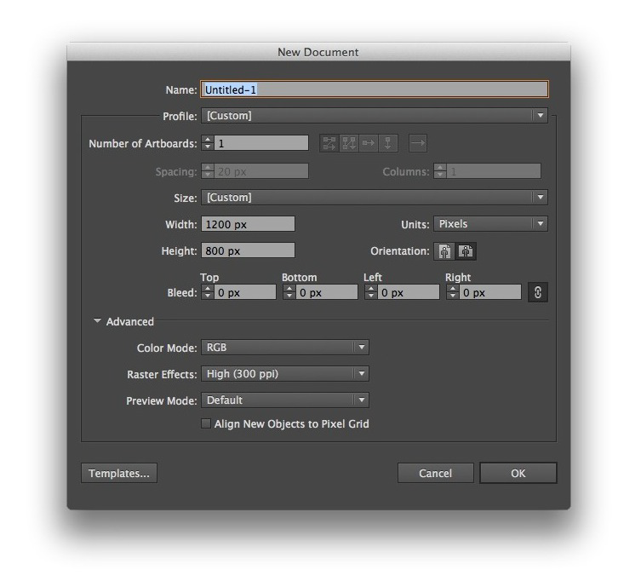Collapse the Advanced section triangle
Screen dimensions: 641x587
(97, 321)
